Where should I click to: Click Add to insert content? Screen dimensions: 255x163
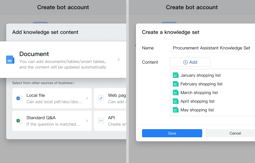point(190,62)
